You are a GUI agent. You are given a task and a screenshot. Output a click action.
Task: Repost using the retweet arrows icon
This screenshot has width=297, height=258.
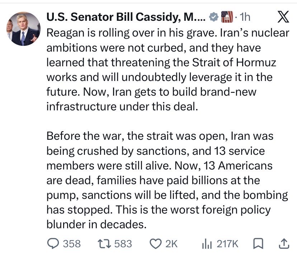click(104, 244)
